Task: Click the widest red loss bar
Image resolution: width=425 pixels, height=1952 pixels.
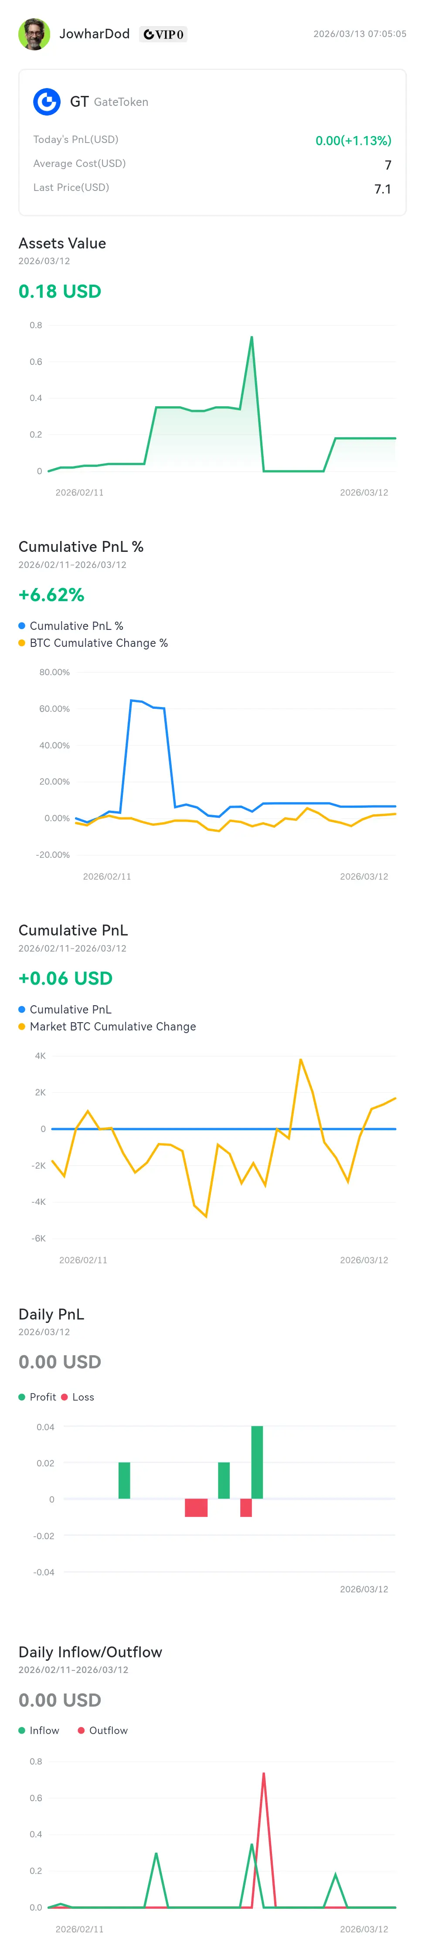Action: 196,1507
